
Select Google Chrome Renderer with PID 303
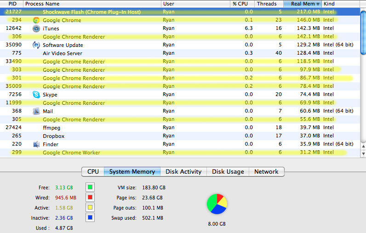coord(180,70)
